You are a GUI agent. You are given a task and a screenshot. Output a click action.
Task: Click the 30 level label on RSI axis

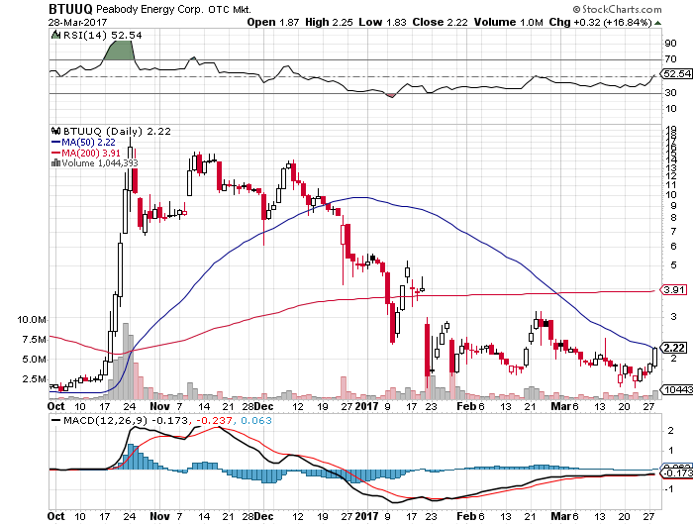pos(670,93)
